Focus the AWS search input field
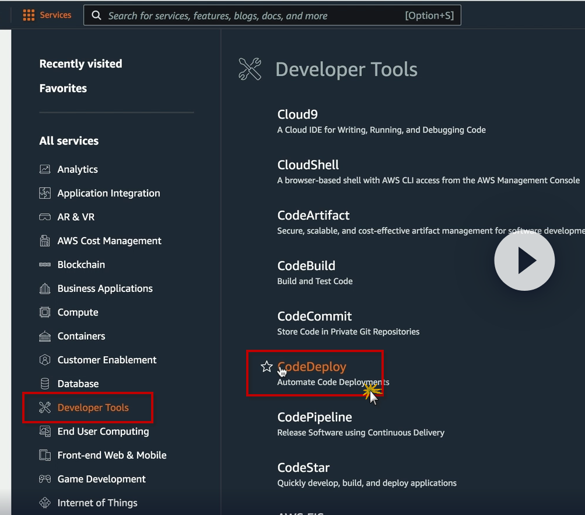585x515 pixels. [x=251, y=16]
